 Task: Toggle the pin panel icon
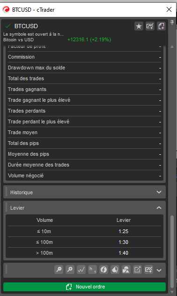click(x=172, y=23)
